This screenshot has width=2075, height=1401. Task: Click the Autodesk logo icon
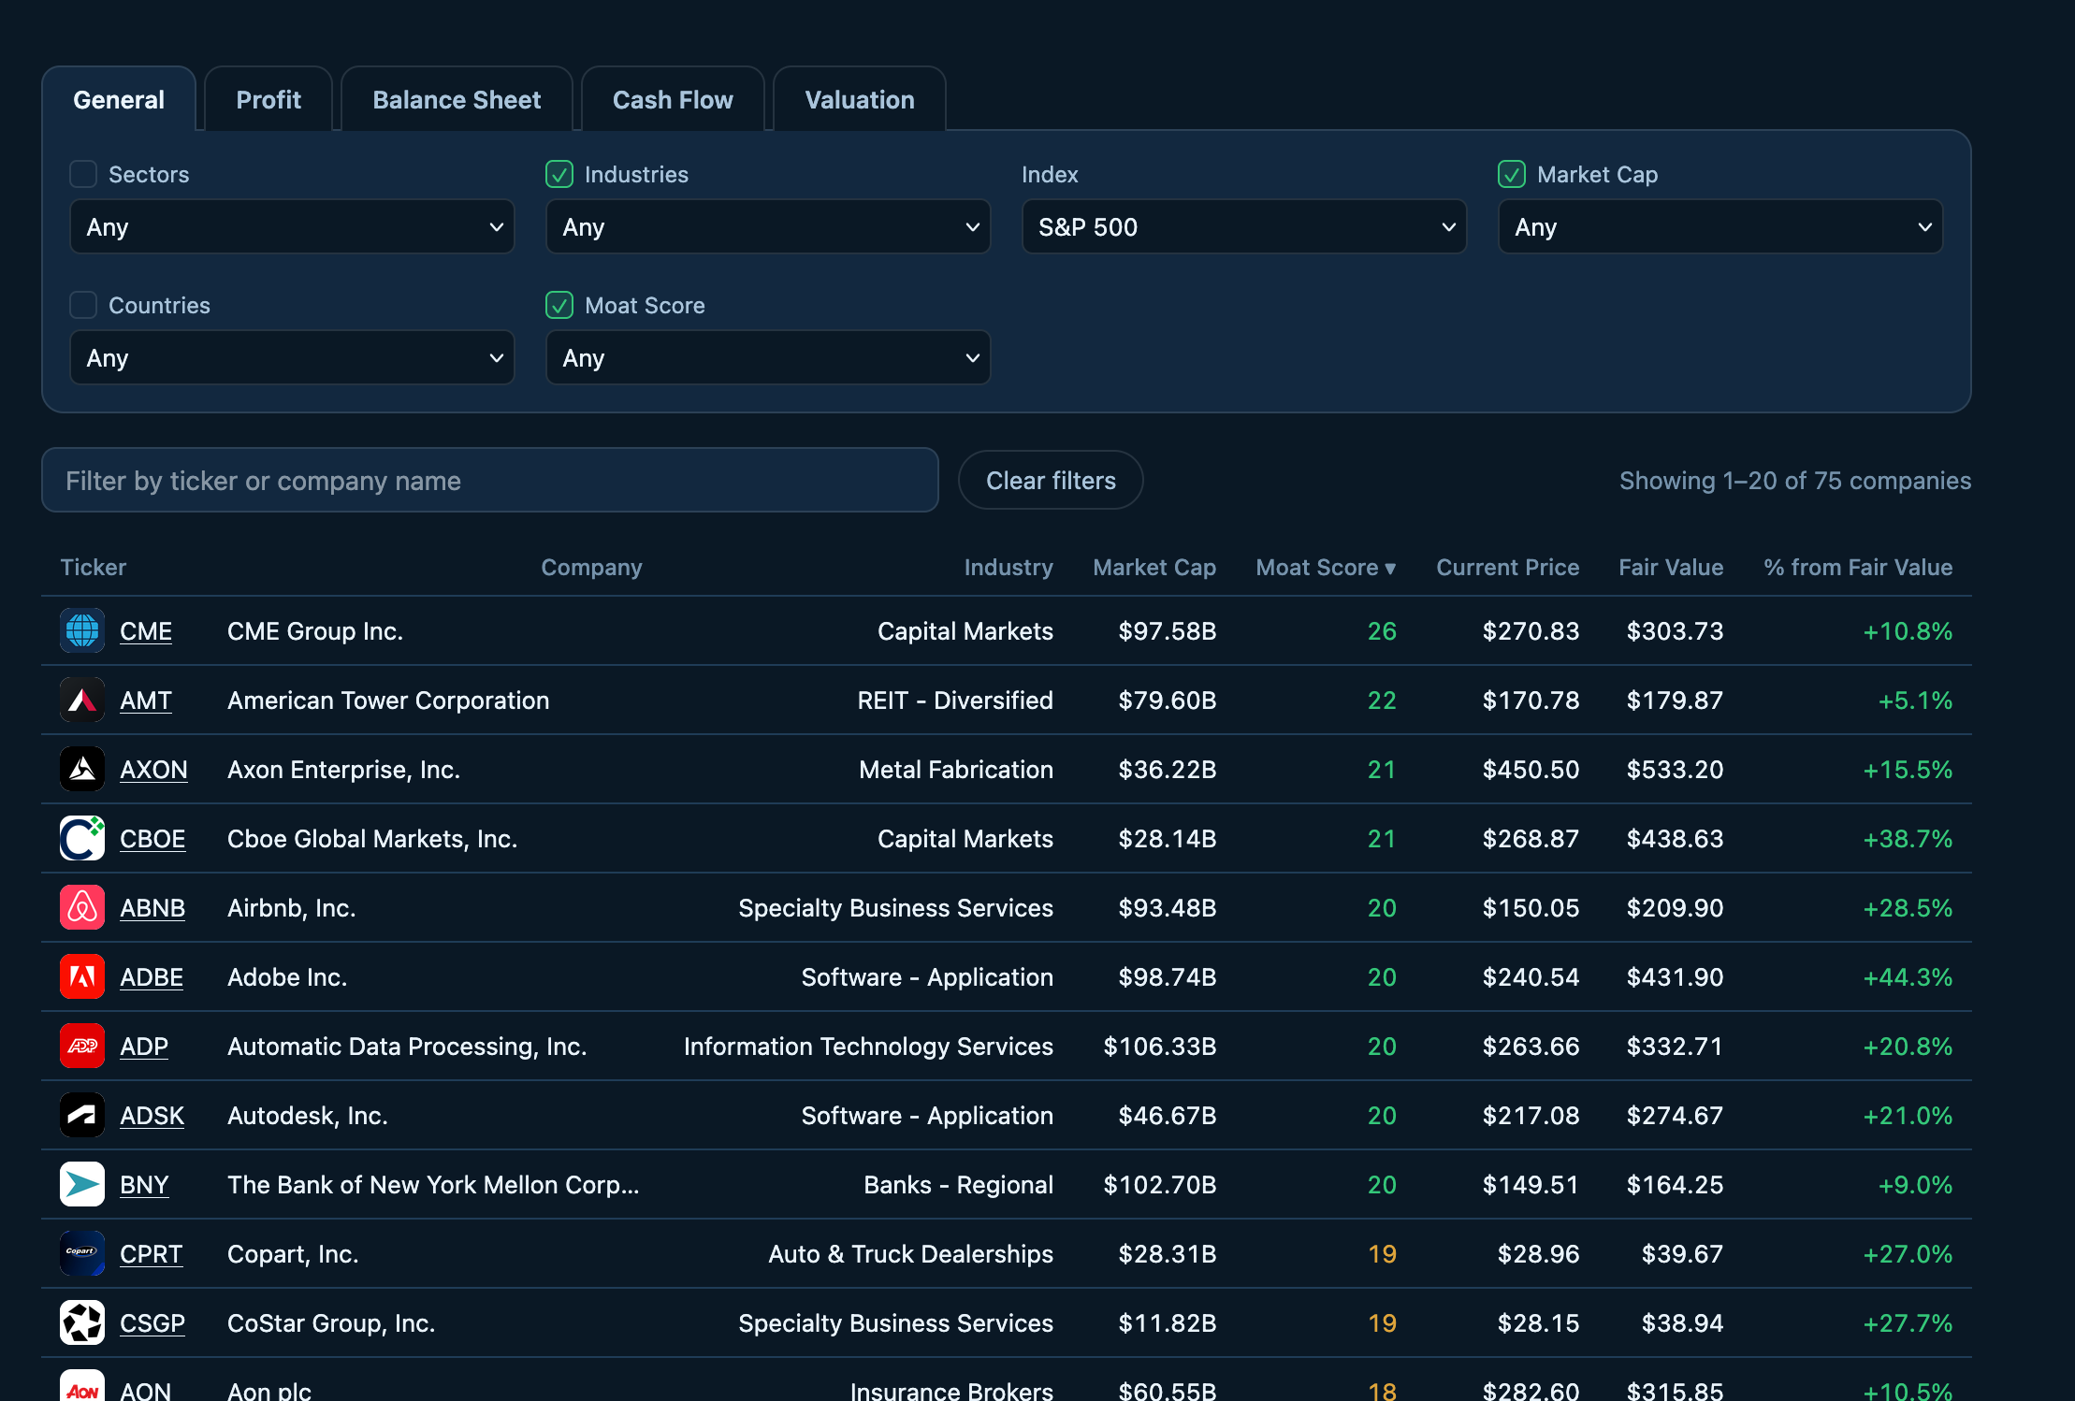(x=82, y=1115)
